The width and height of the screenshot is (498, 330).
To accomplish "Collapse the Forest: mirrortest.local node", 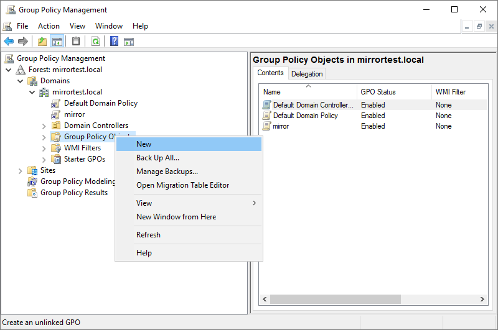I will [x=9, y=70].
